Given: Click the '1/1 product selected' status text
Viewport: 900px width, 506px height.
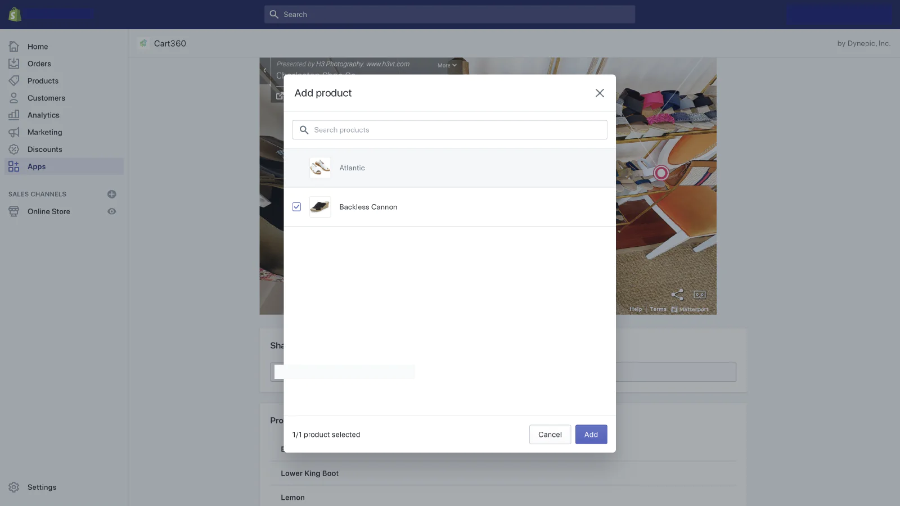Looking at the screenshot, I should coord(326,435).
